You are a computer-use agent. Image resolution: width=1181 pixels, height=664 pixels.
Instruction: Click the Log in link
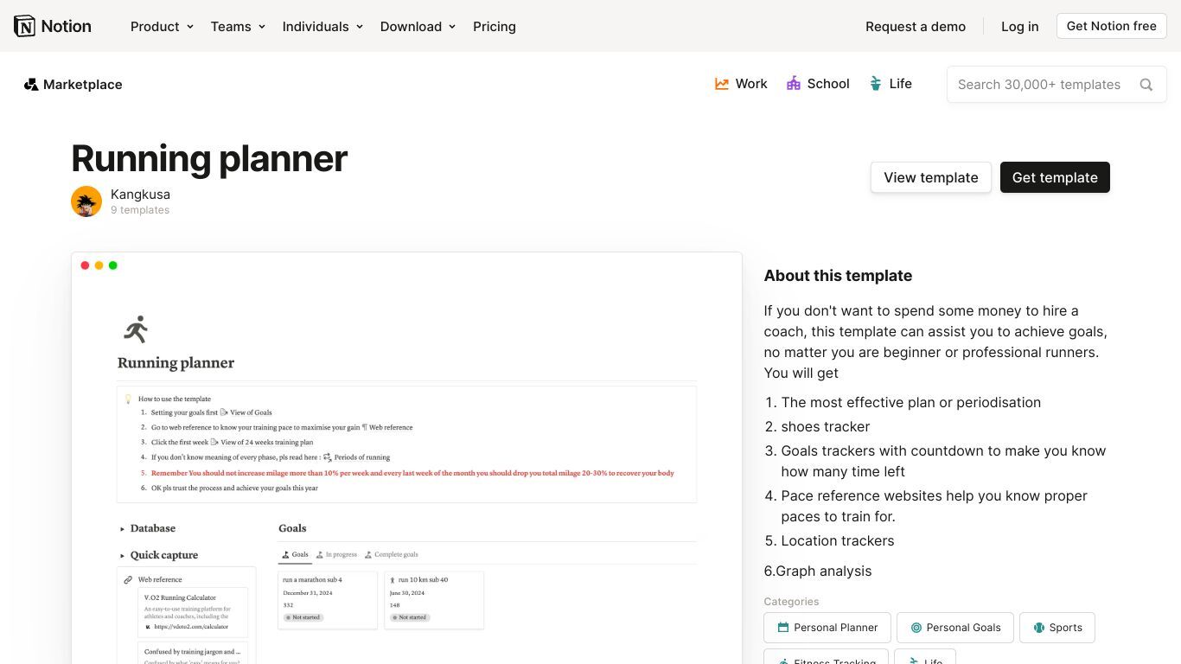pyautogui.click(x=1020, y=27)
